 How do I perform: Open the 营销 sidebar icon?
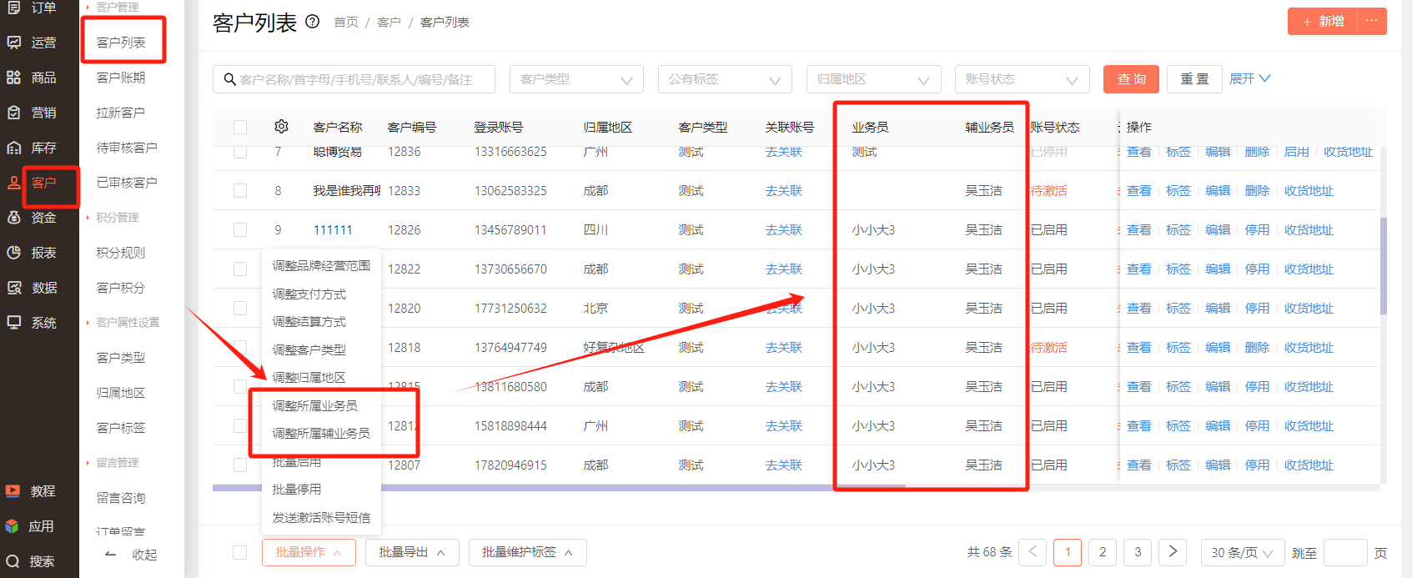click(x=14, y=113)
